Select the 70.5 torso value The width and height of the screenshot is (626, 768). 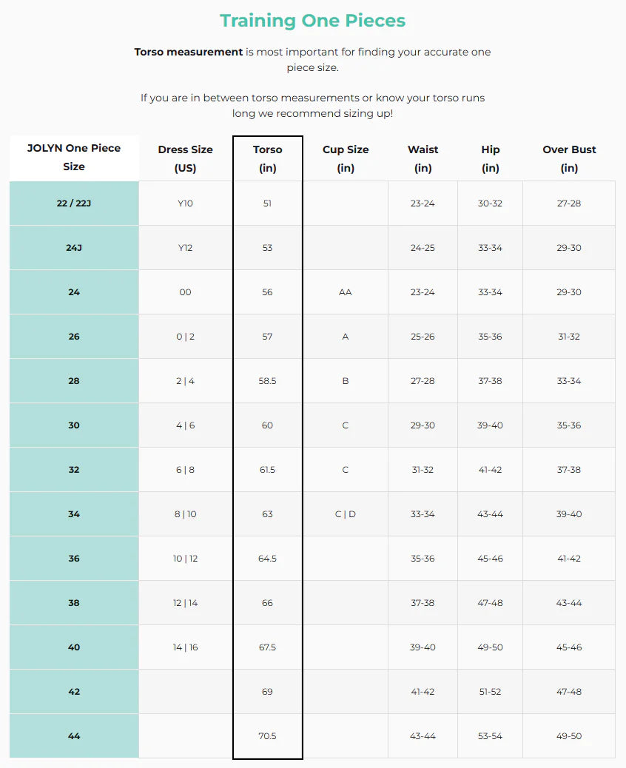[x=267, y=736]
